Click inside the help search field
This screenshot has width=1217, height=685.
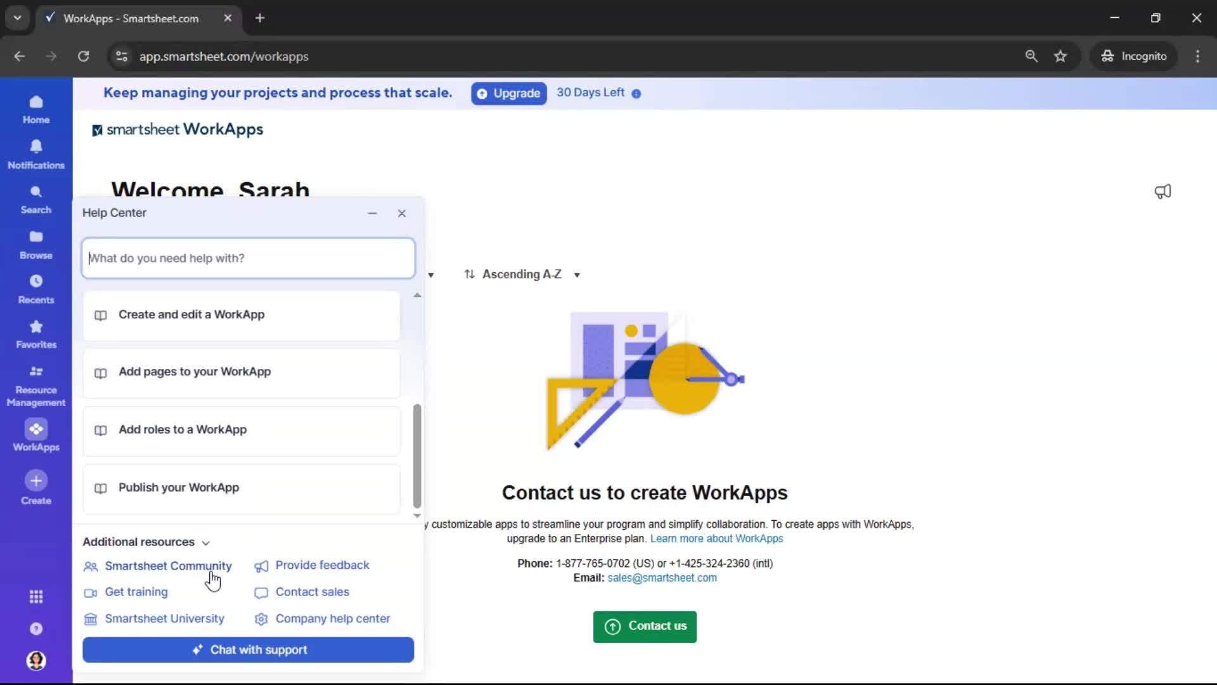click(247, 258)
